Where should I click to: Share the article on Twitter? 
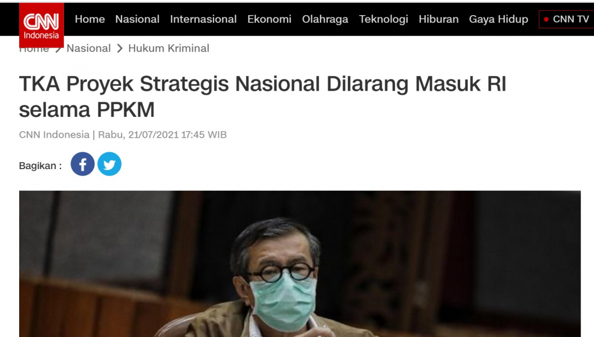pyautogui.click(x=109, y=164)
